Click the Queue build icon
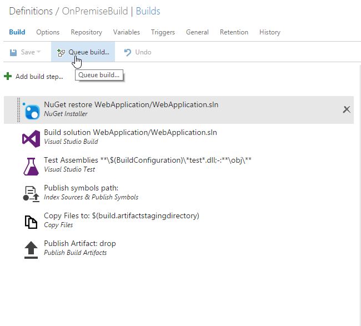Screen dimensions: 361x326 point(61,53)
